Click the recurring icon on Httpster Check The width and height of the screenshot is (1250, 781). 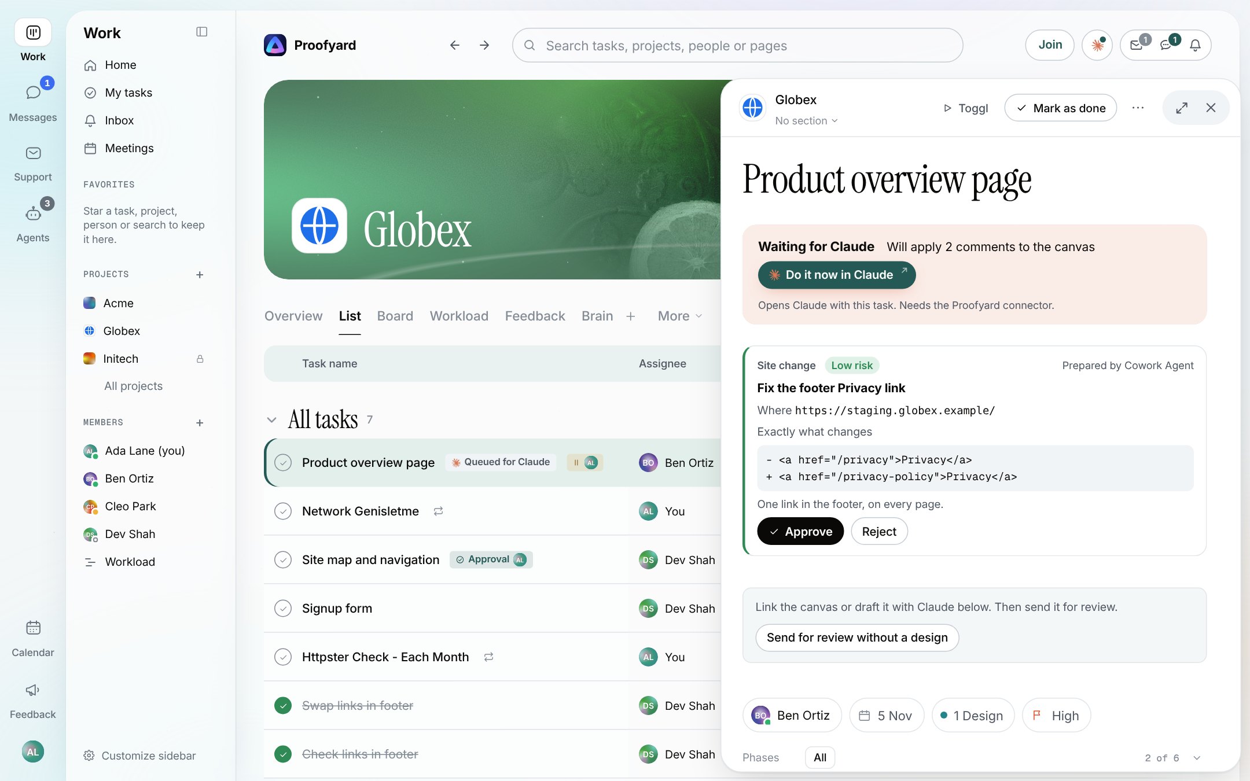tap(488, 657)
